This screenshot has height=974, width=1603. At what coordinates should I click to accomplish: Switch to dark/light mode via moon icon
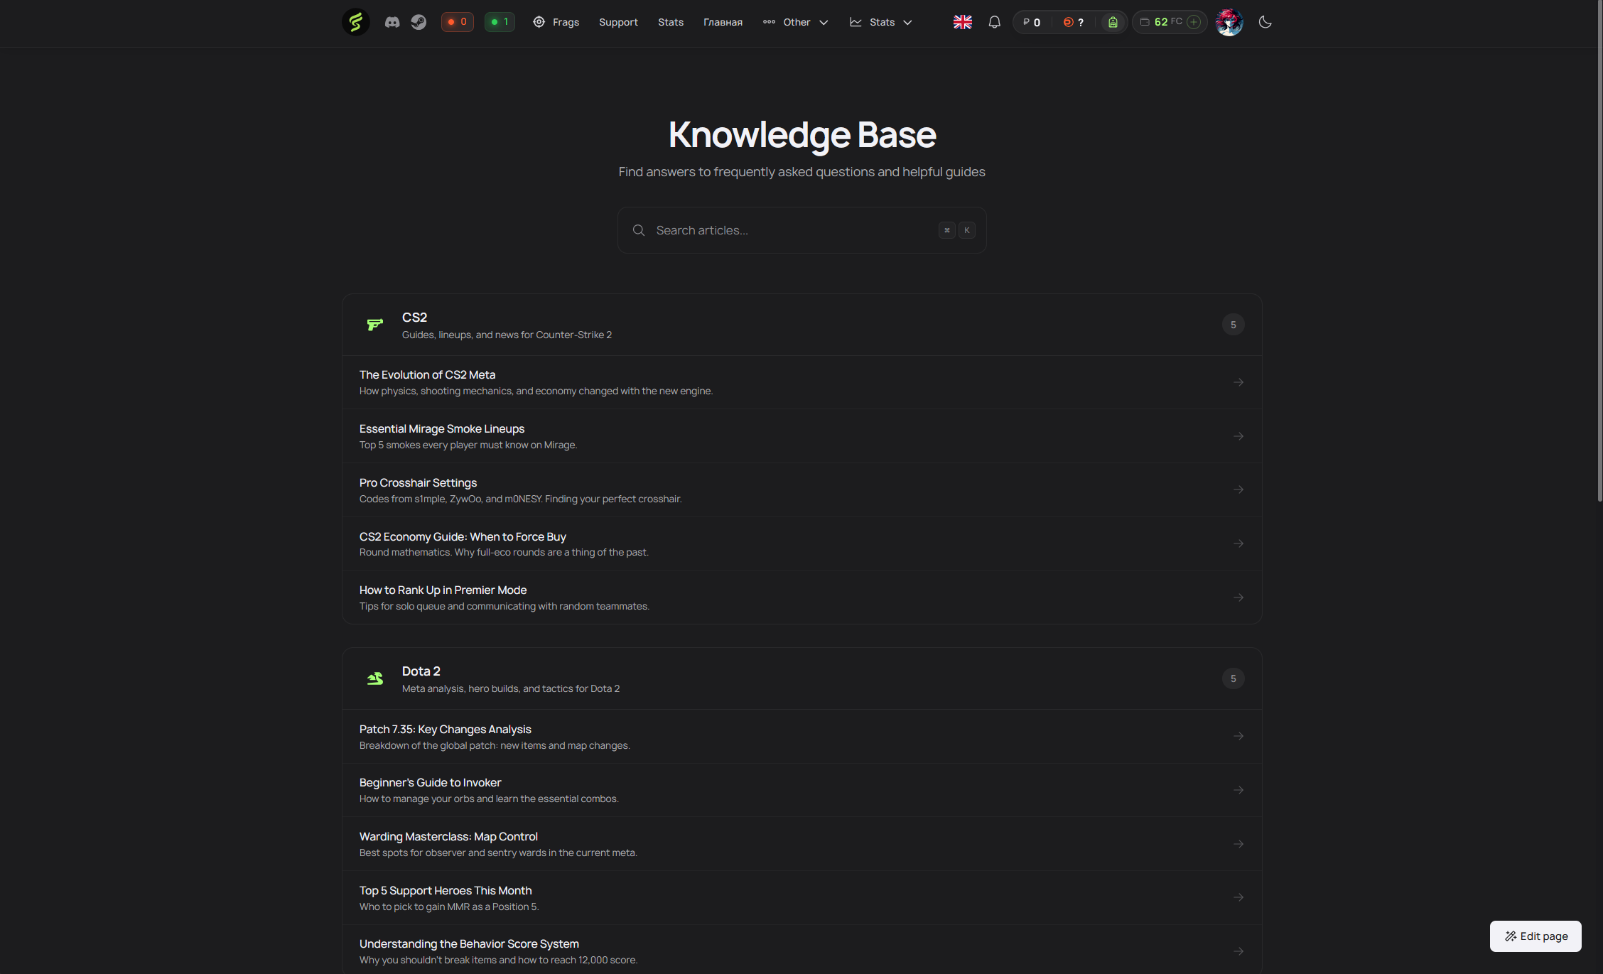1265,22
